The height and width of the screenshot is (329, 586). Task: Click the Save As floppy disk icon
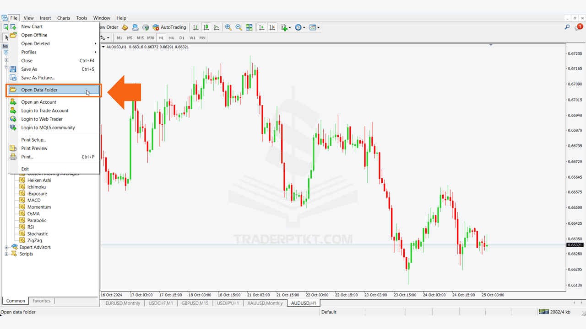(x=13, y=69)
